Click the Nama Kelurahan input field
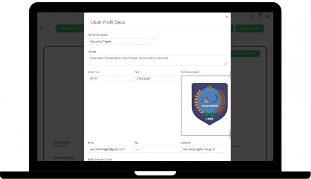311x179 pixels. click(x=122, y=42)
